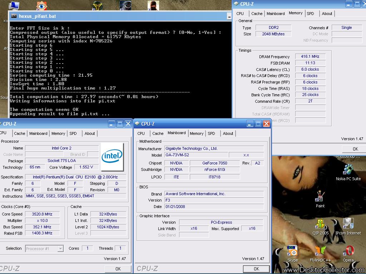Open Mainboard tab in top-right CPU-Z window
The image size is (366, 274).
click(276, 14)
